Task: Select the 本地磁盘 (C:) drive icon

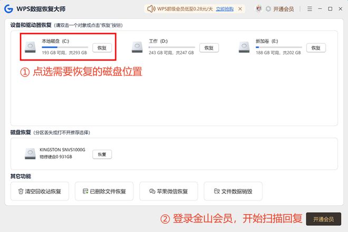Action: [x=30, y=47]
